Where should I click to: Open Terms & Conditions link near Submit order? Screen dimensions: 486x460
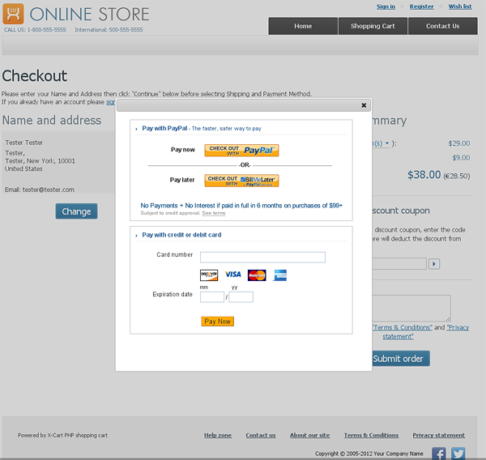pos(402,327)
